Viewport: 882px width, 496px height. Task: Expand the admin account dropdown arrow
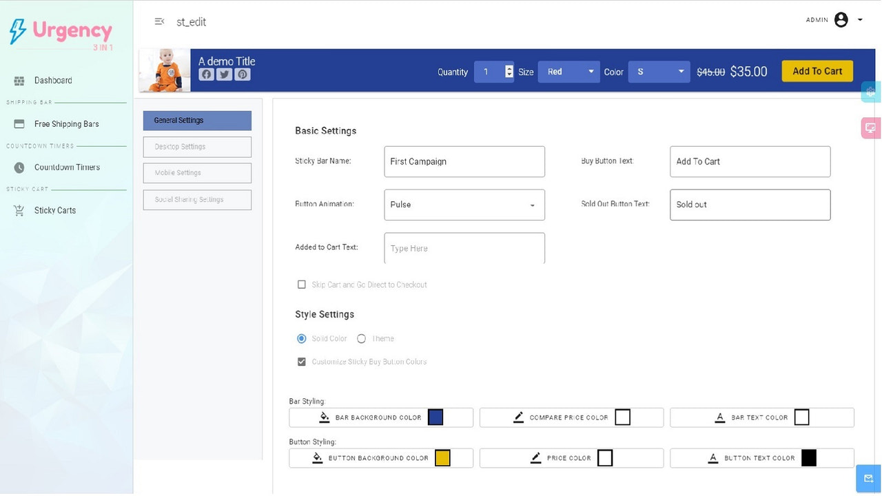pos(860,20)
